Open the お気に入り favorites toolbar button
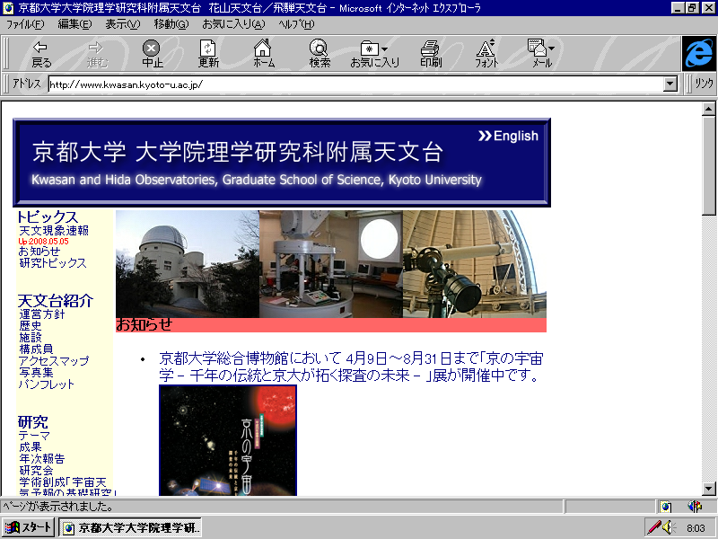This screenshot has height=539, width=718. point(374,54)
